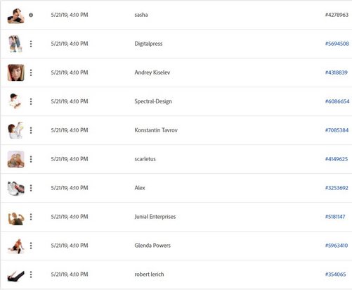Open asset link #7085384
The width and height of the screenshot is (352, 290).
337,130
